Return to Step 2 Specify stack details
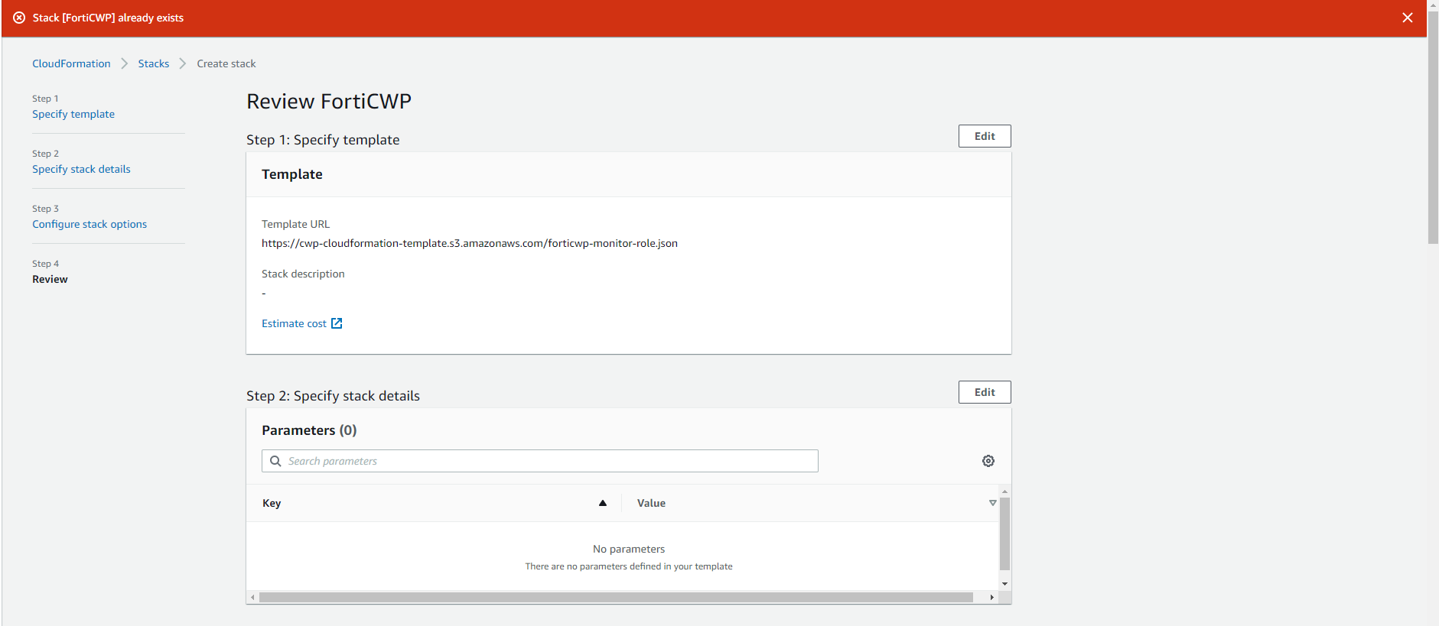This screenshot has width=1439, height=626. tap(81, 169)
